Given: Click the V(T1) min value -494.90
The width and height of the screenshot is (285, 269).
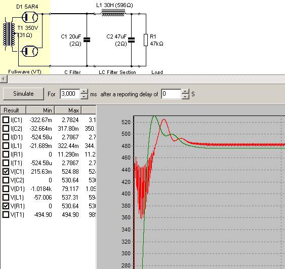Looking at the screenshot, I should pyautogui.click(x=43, y=215).
